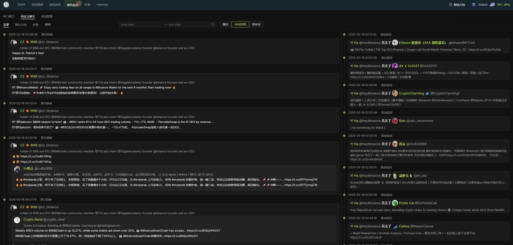This screenshot has width=513, height=245.
Task: Click the @lin_btc profile avatar
Action: click(395, 176)
